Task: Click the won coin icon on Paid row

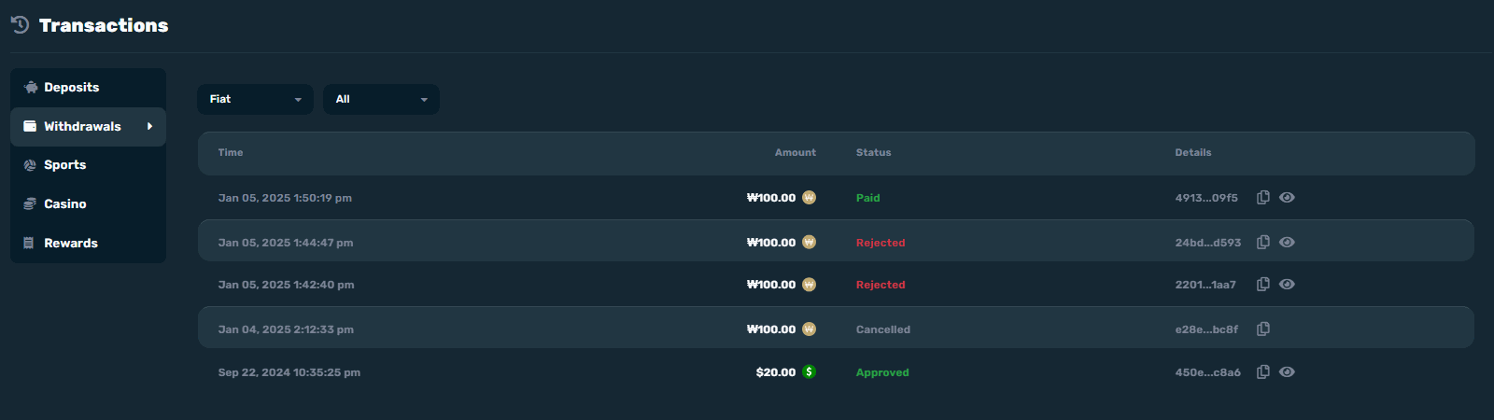Action: tap(809, 198)
